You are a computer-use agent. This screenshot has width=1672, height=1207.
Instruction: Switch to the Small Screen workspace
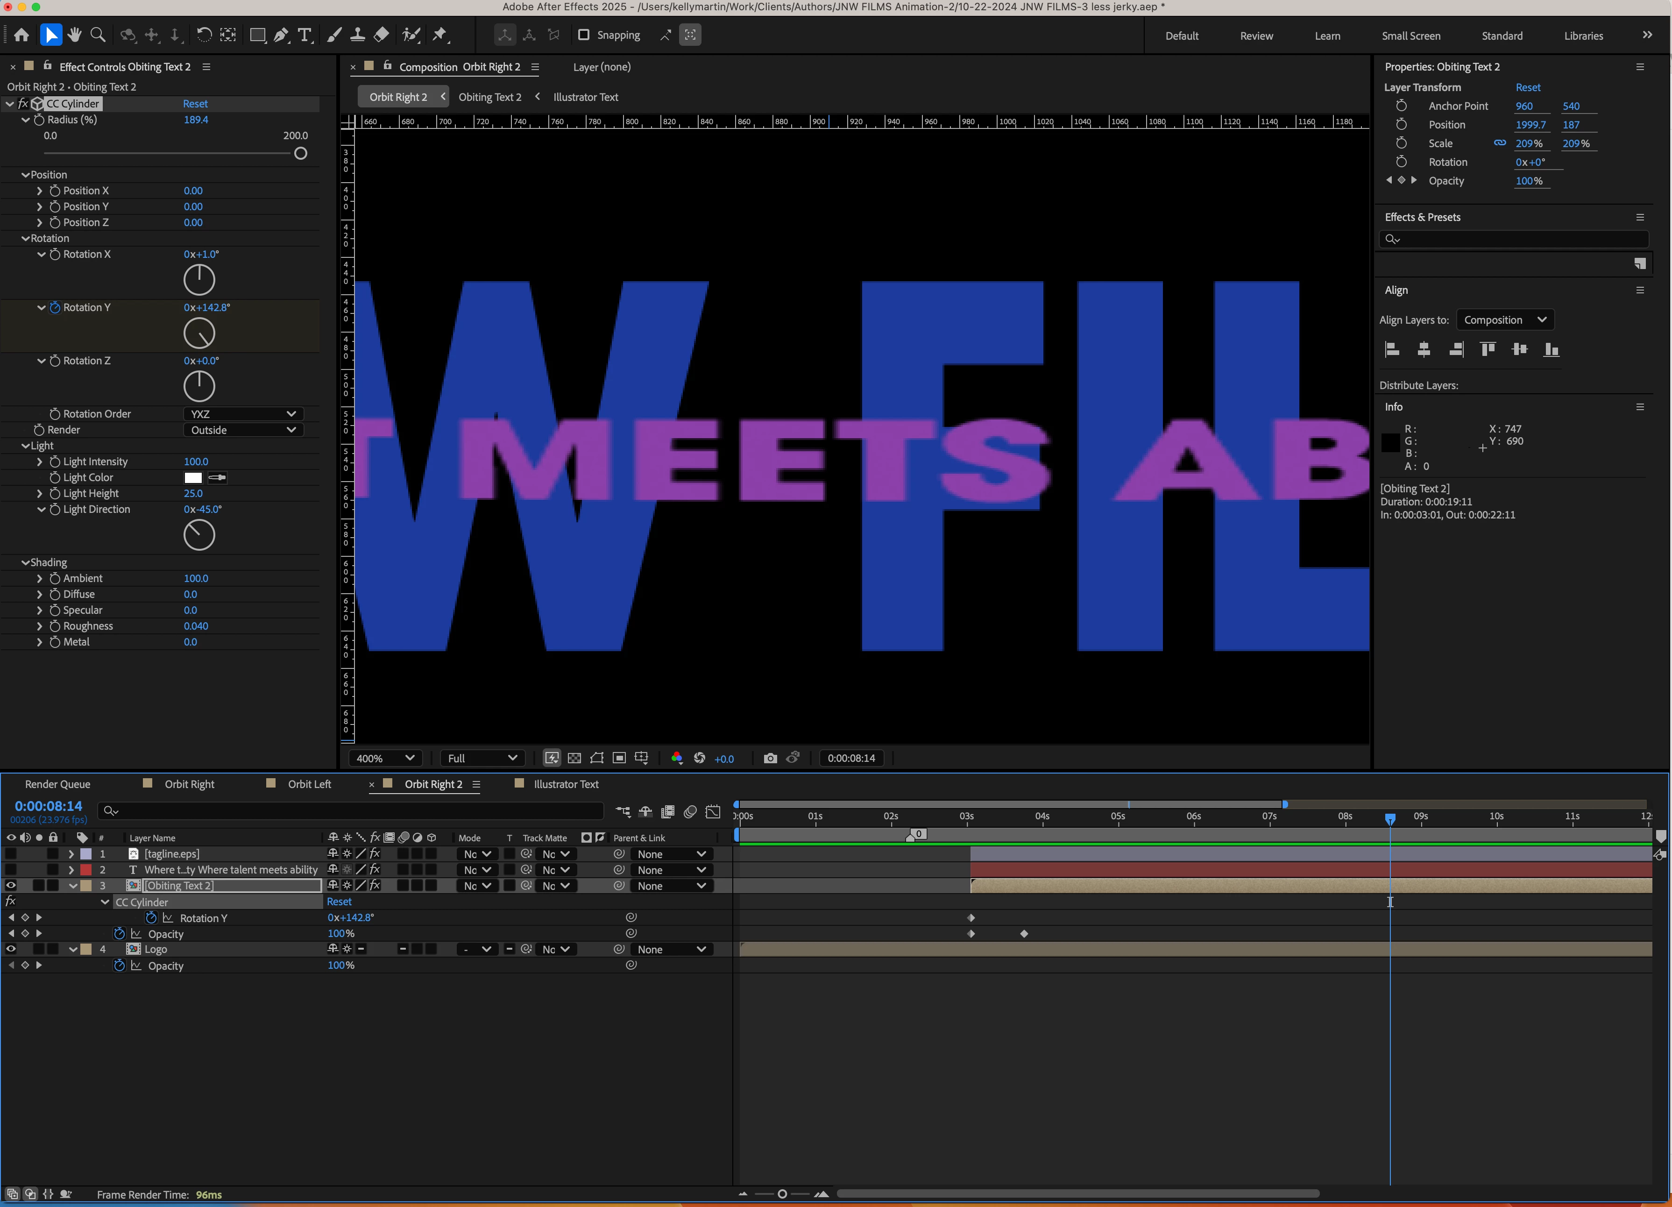1410,35
